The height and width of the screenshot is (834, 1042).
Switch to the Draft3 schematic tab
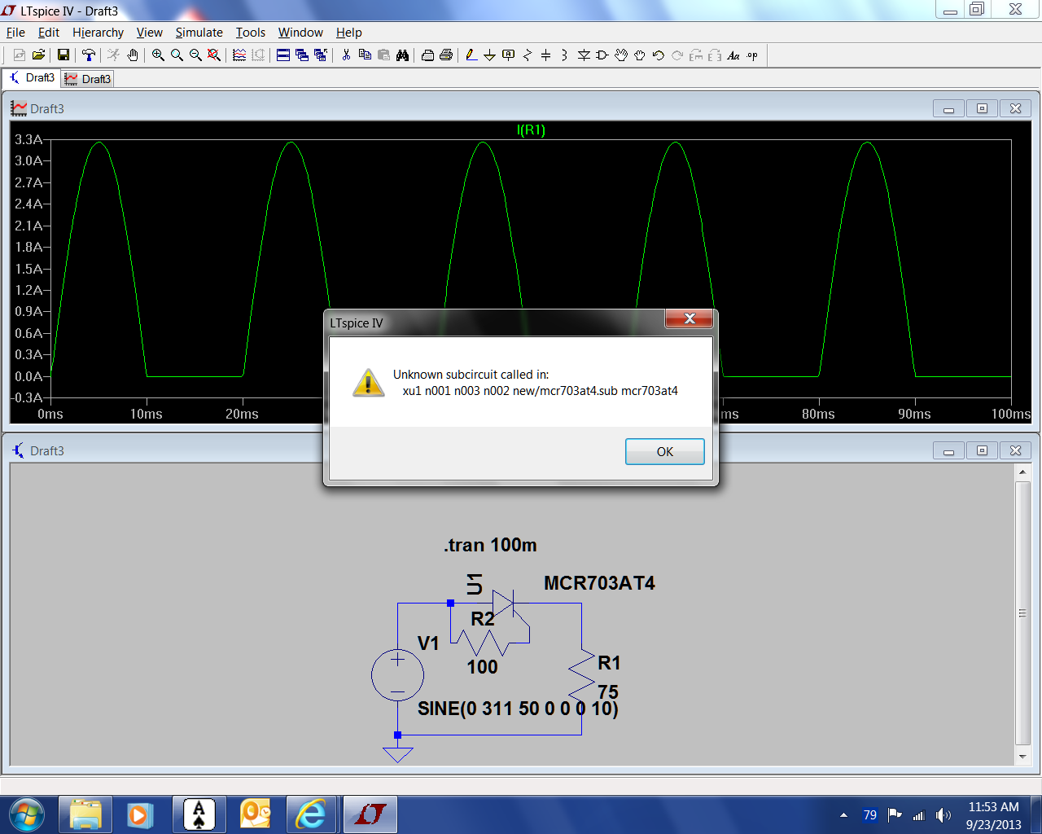31,78
